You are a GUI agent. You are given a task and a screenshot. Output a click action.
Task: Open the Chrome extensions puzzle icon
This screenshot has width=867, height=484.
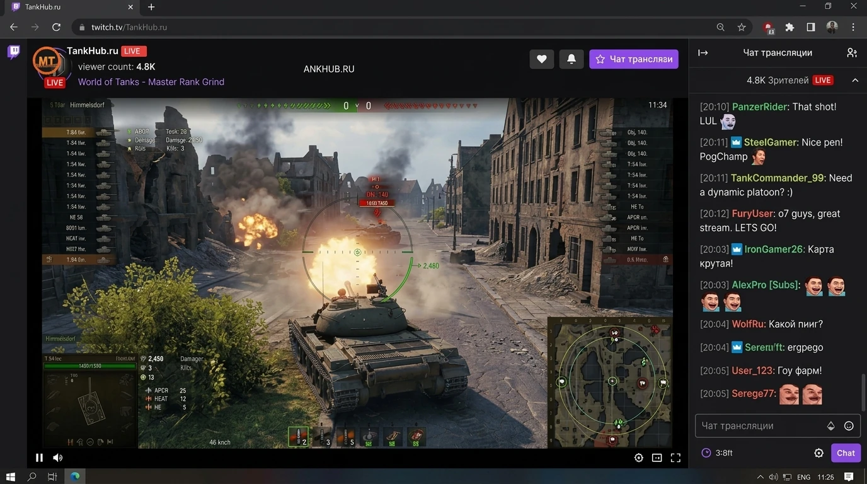pos(789,27)
